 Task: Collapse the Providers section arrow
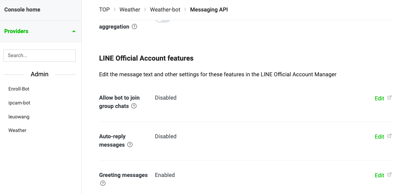point(74,31)
